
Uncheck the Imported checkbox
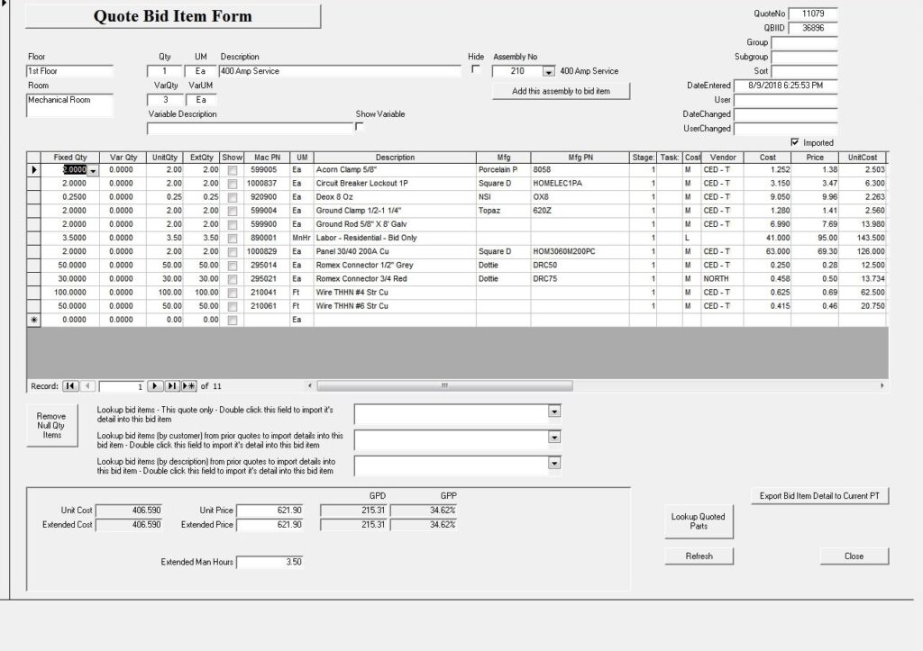pyautogui.click(x=794, y=142)
